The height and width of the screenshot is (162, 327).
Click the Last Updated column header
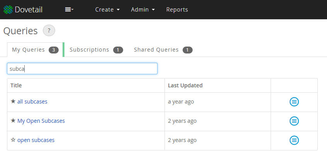point(185,85)
